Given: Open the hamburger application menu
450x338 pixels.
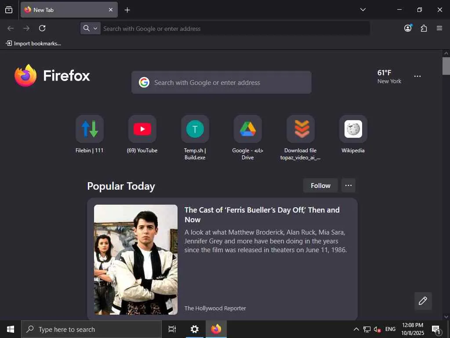Looking at the screenshot, I should (439, 28).
